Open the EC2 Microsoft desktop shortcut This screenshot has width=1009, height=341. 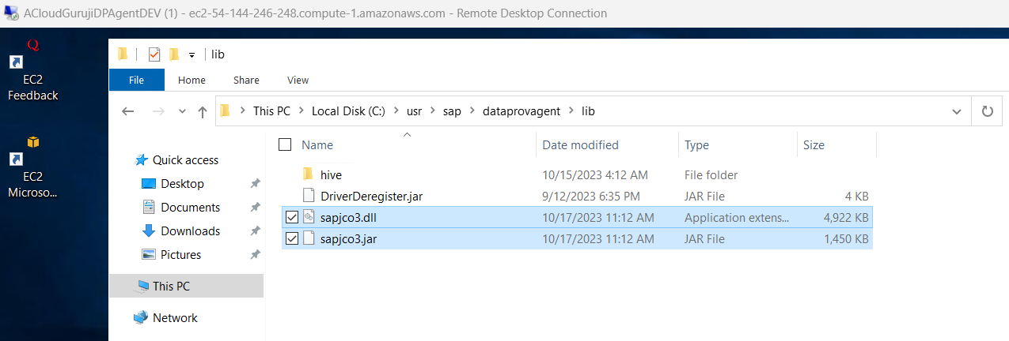click(x=32, y=175)
